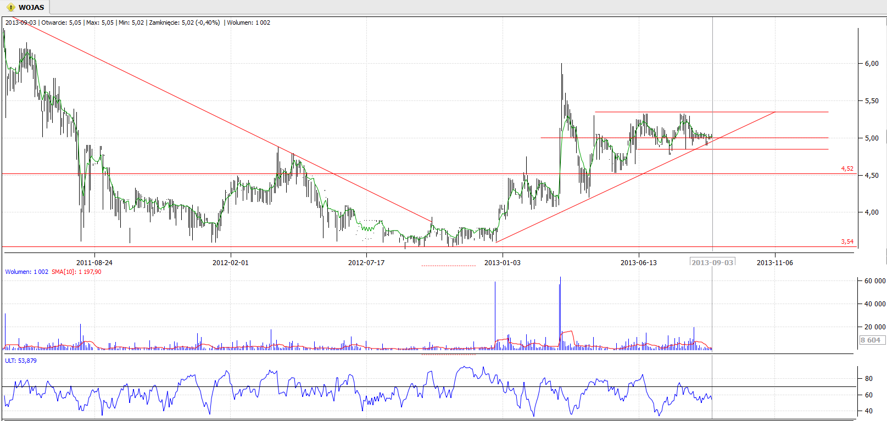Click the ULT: 53,879 indicator label
The height and width of the screenshot is (421, 887).
(21, 361)
